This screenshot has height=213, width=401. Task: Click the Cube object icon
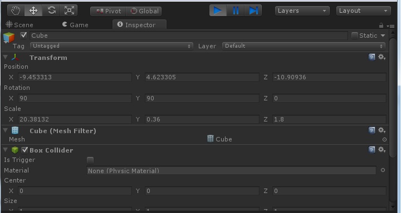point(9,38)
